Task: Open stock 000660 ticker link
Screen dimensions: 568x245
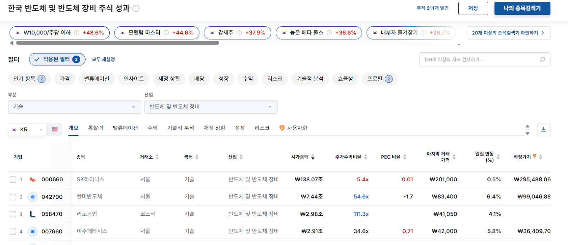Action: pyautogui.click(x=52, y=180)
